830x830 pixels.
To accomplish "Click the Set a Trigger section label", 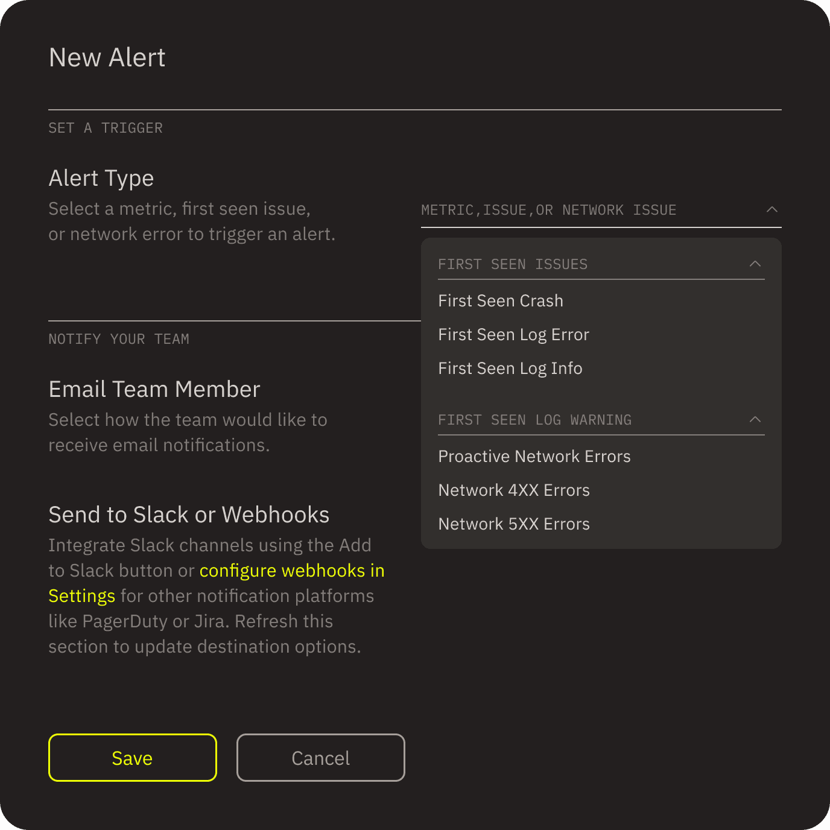I will click(x=106, y=128).
